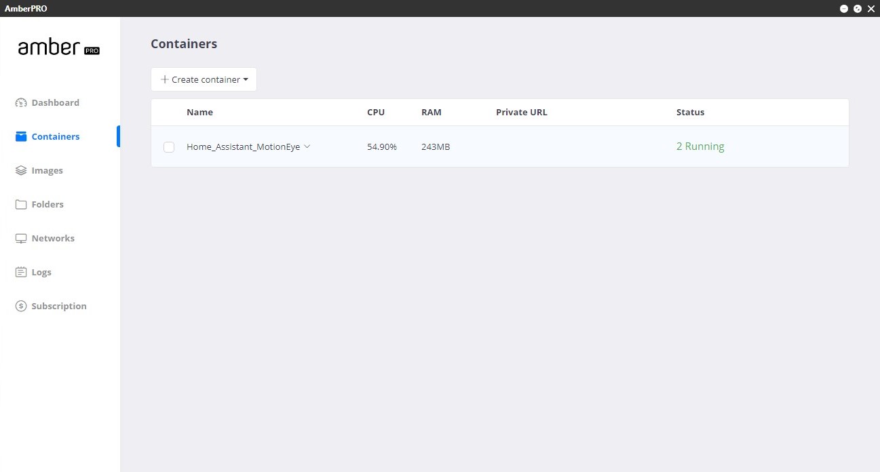Click the Private URL column header
This screenshot has height=472, width=880.
(522, 113)
